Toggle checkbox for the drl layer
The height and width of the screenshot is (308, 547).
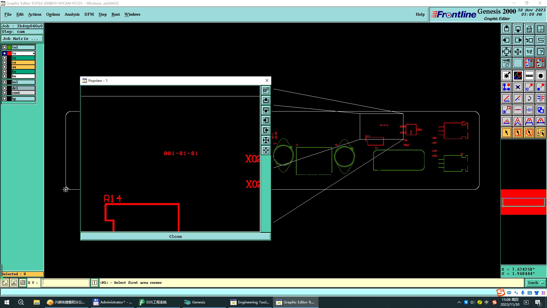(5, 88)
